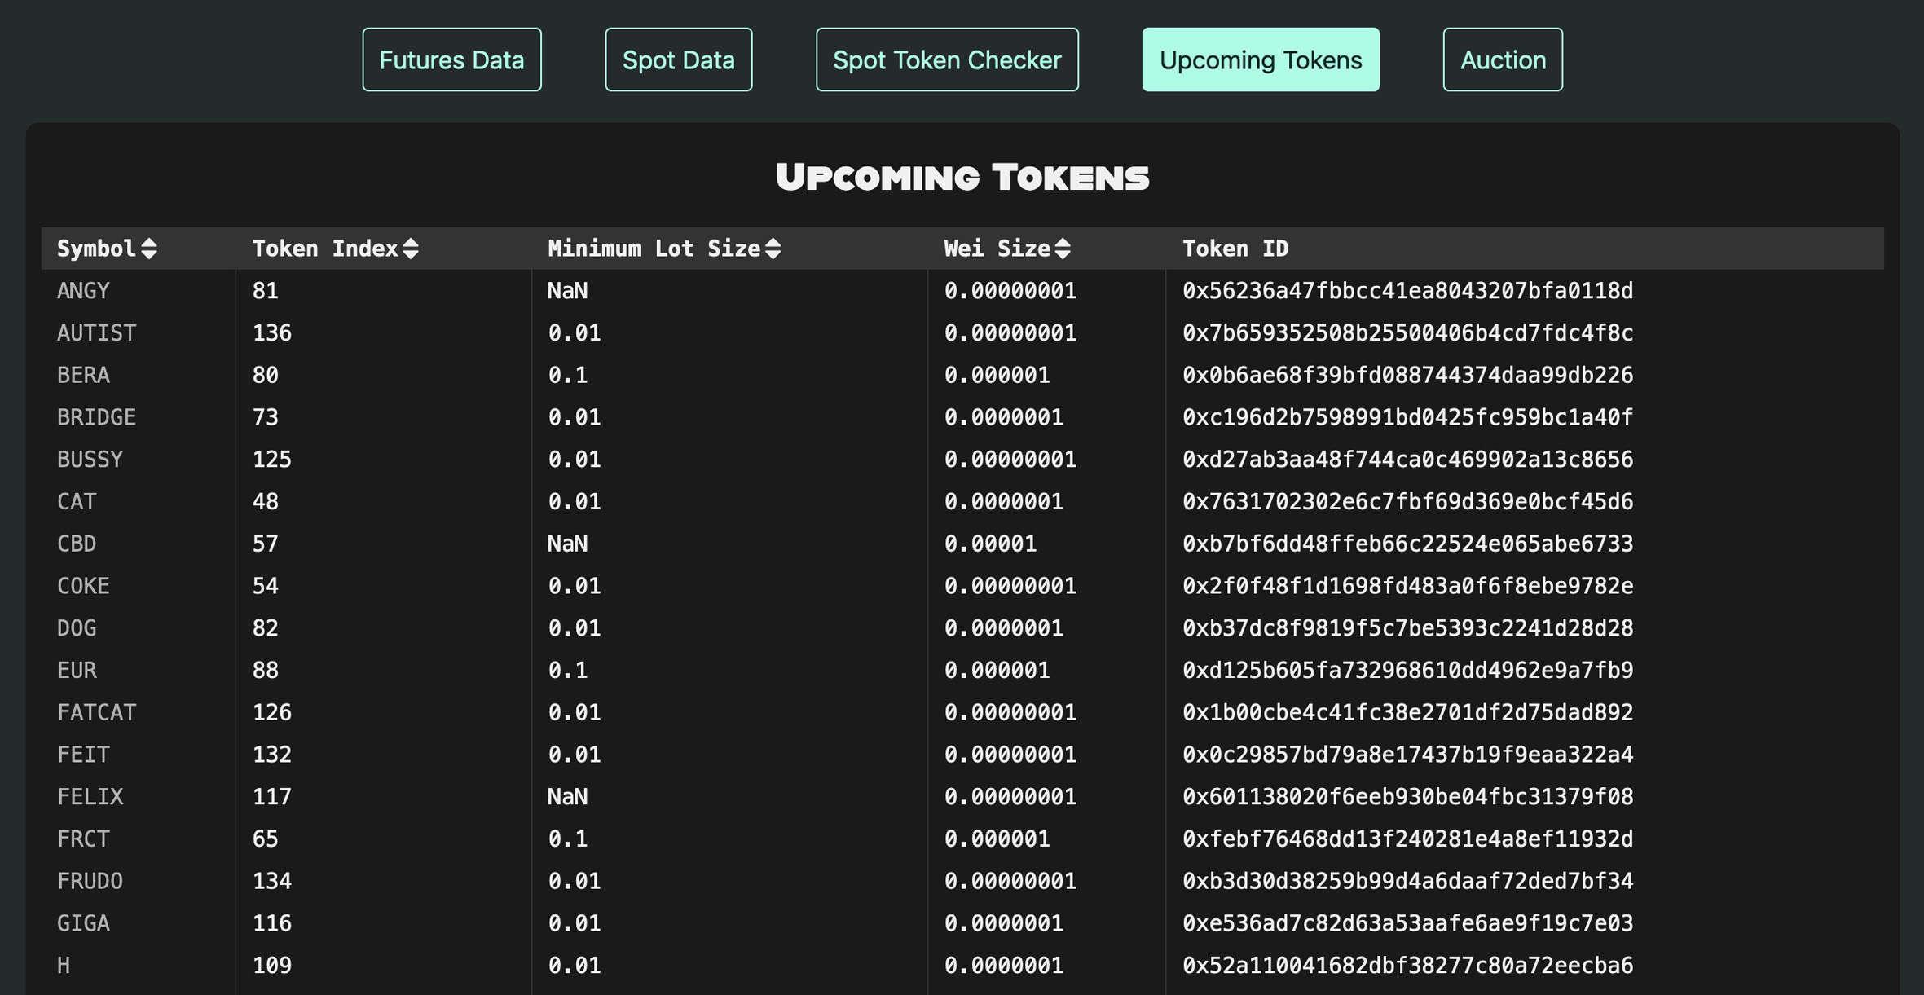Click the Token ID column header
The width and height of the screenshot is (1924, 995).
1235,249
